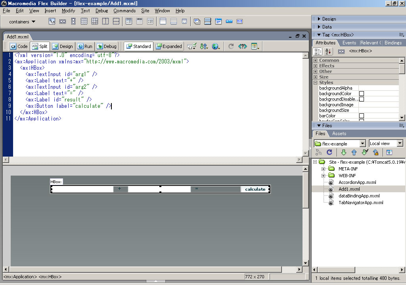The height and width of the screenshot is (285, 406).
Task: Select <mx:Application> in the tag selector
Action: pyautogui.click(x=20, y=277)
